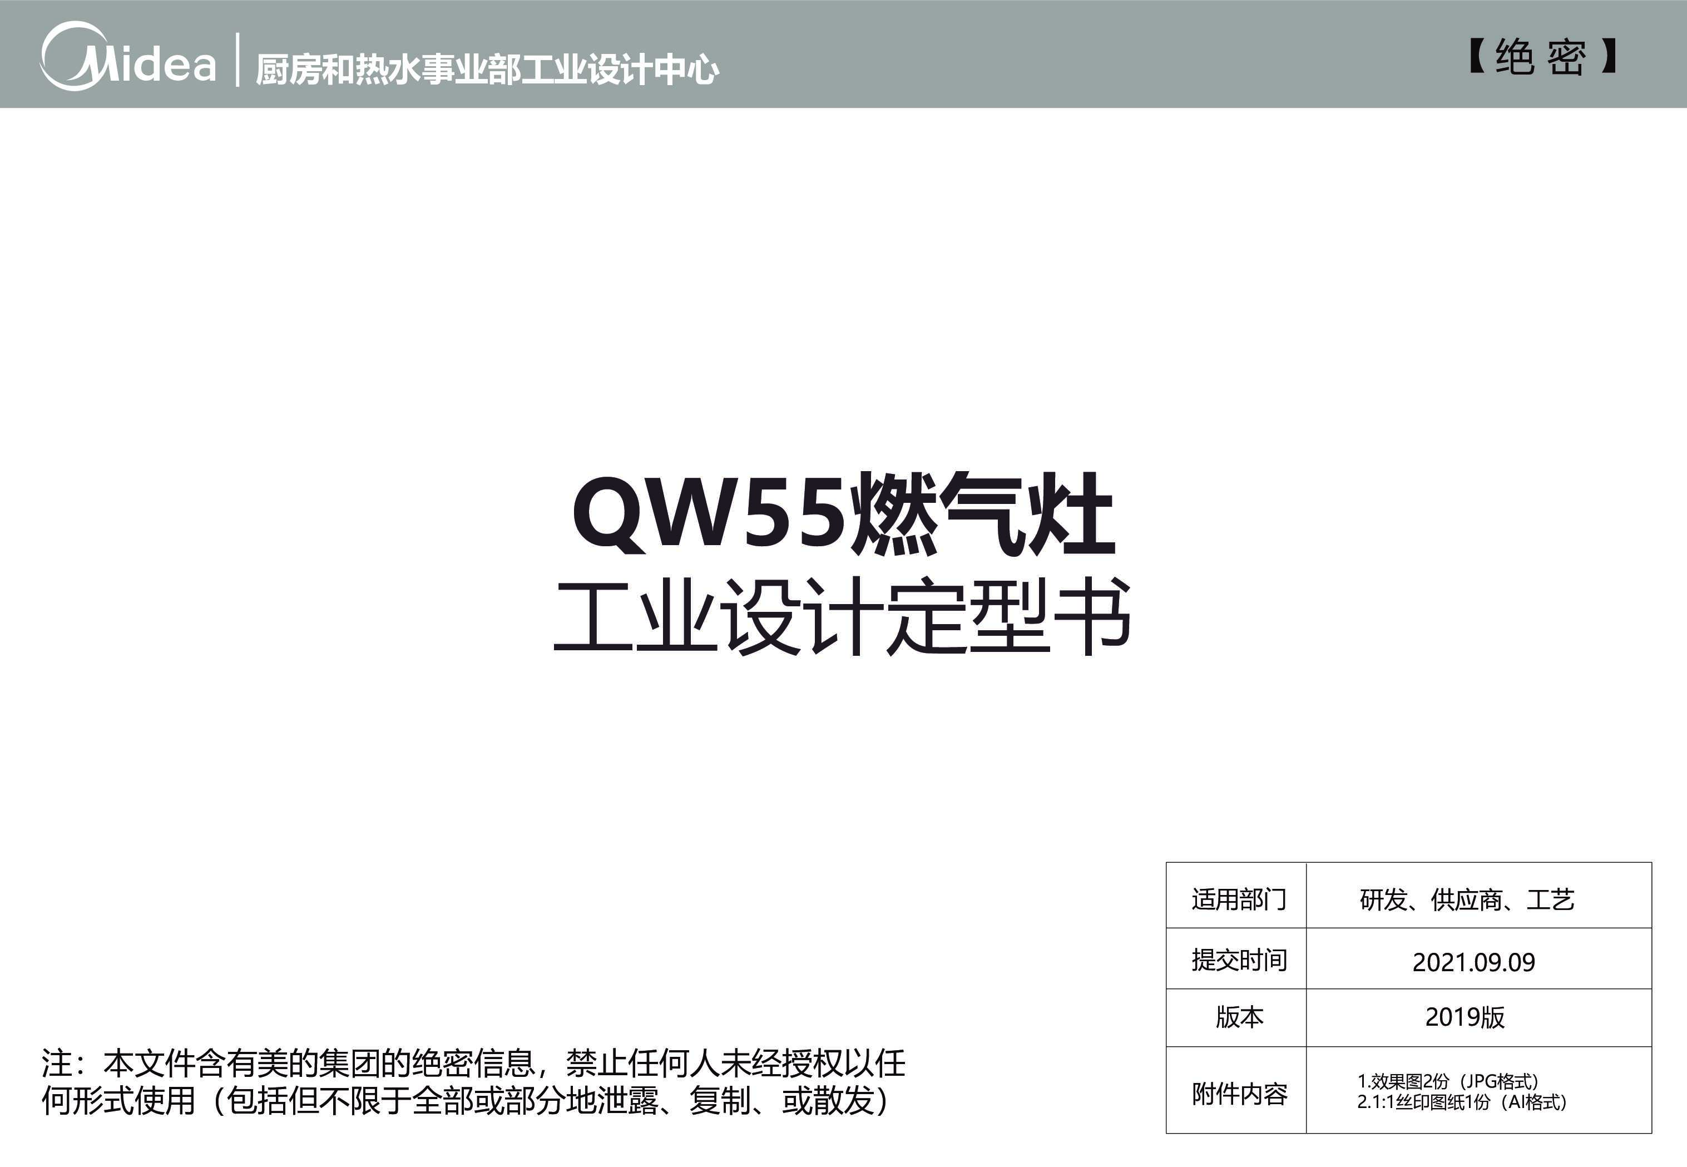Click the line 2.1:1丝印图纸1份（AI格式）
Screen dimensions: 1687x1167
(x=1462, y=1102)
